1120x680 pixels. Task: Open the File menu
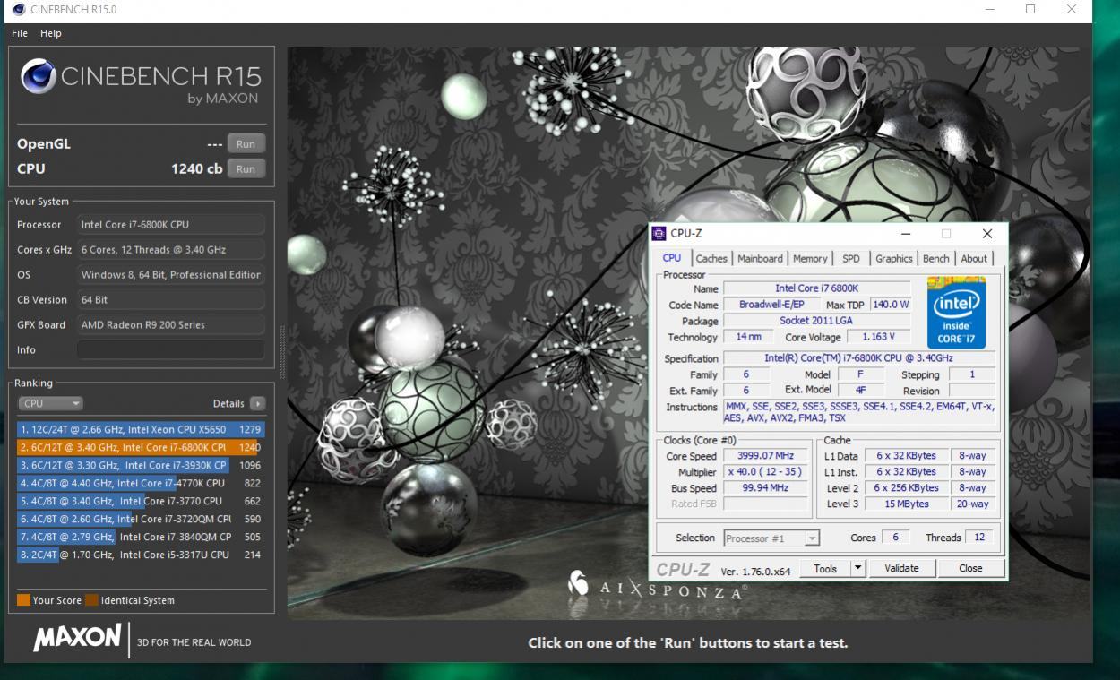tap(20, 33)
